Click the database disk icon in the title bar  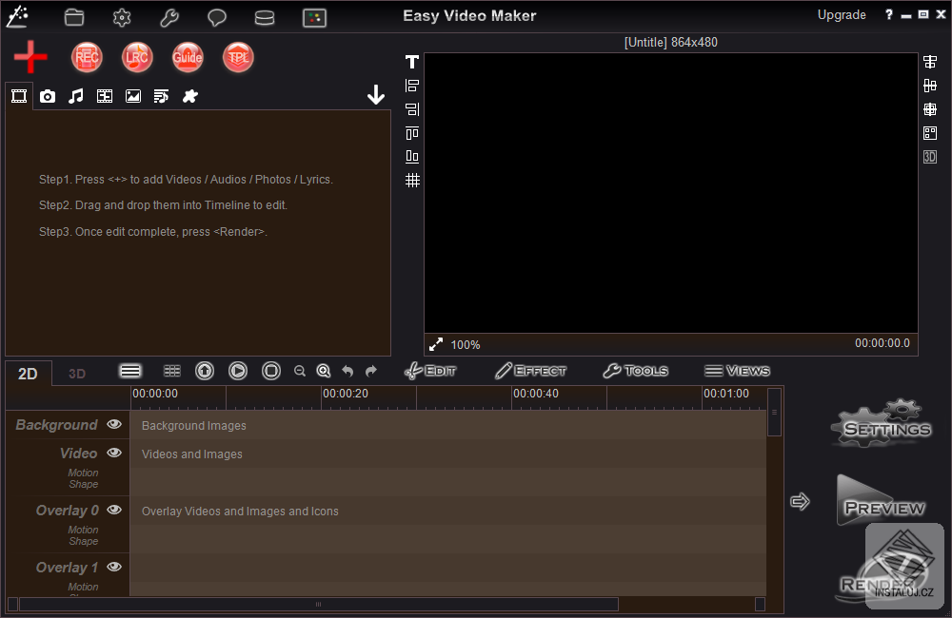pos(264,17)
